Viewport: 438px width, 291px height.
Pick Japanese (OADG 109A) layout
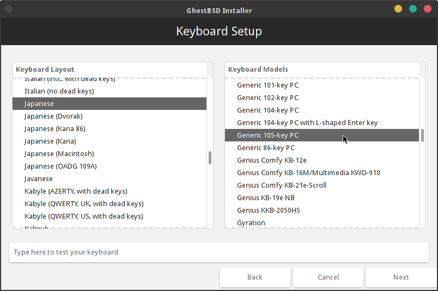click(x=60, y=166)
